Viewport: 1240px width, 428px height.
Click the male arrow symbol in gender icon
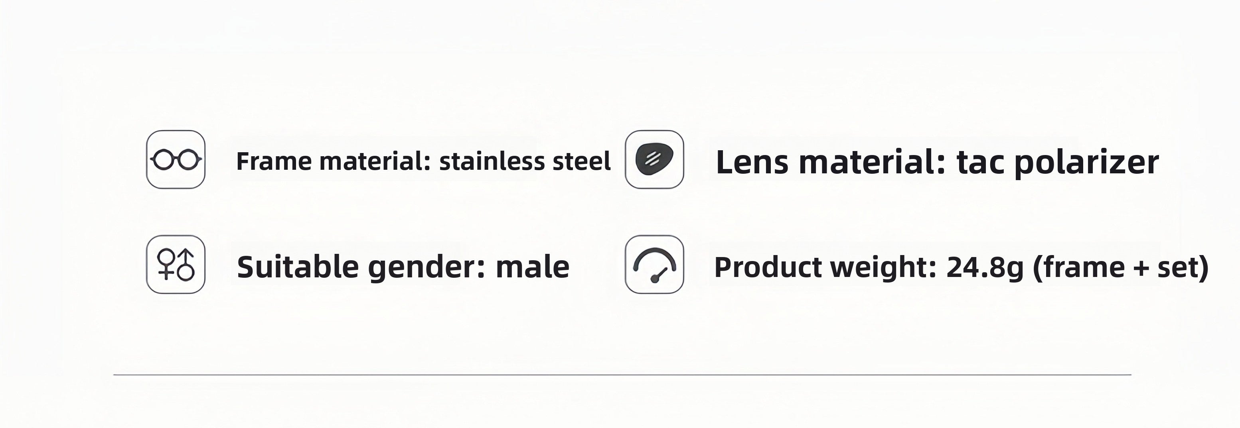point(186,265)
